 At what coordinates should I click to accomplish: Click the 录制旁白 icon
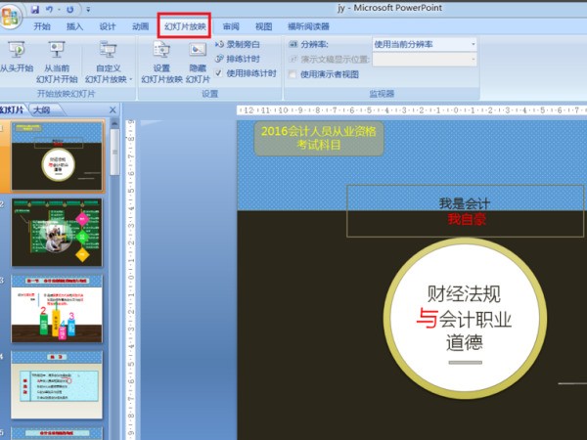click(220, 45)
